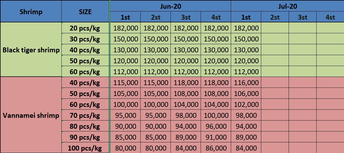Select the "Black tiger shrimp" category cell
Viewport: 344px width, 153px height.
point(31,50)
